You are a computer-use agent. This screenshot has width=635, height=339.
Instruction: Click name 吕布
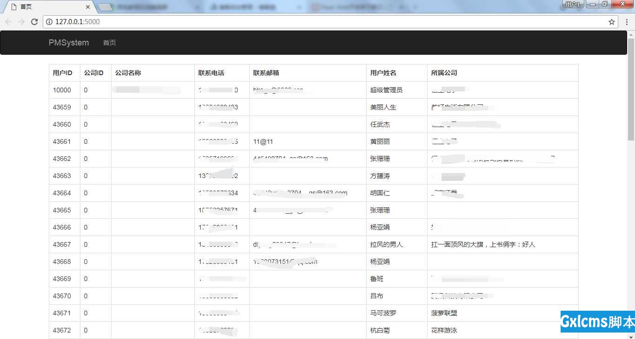[x=377, y=296]
